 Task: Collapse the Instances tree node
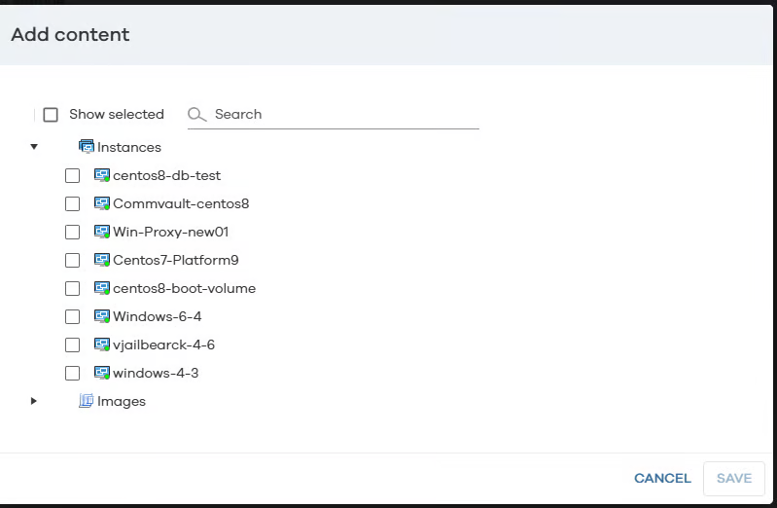34,148
